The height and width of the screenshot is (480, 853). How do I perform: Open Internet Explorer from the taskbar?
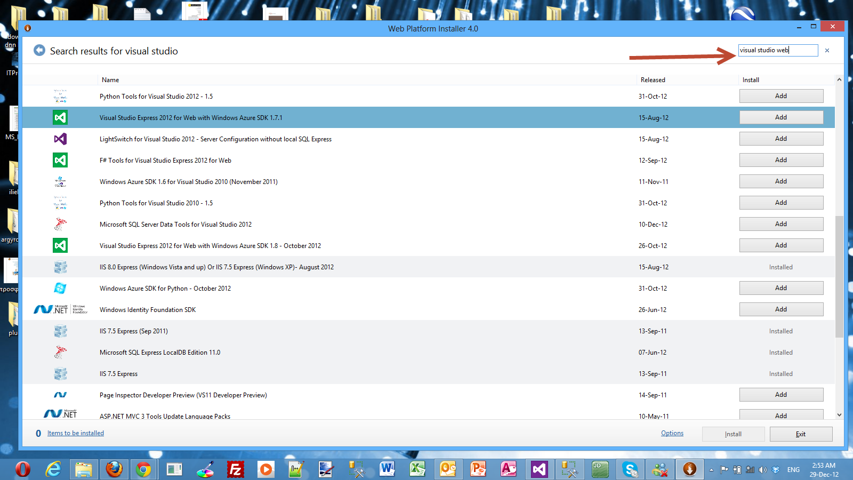53,469
